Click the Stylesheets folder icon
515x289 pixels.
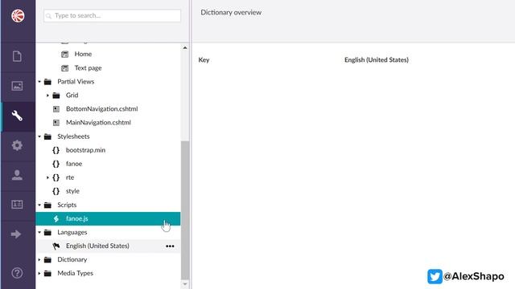click(x=47, y=136)
